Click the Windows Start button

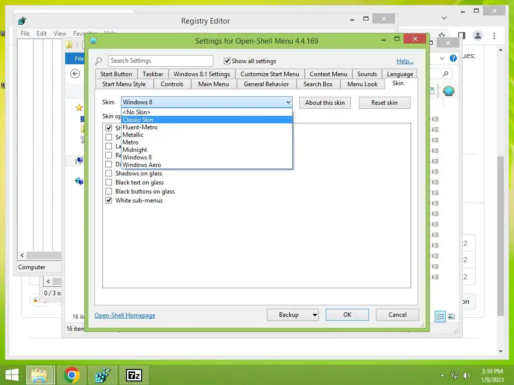click(x=12, y=375)
